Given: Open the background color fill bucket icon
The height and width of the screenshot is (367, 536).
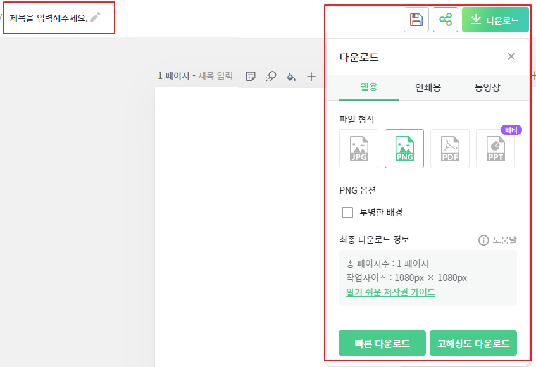Looking at the screenshot, I should [291, 76].
